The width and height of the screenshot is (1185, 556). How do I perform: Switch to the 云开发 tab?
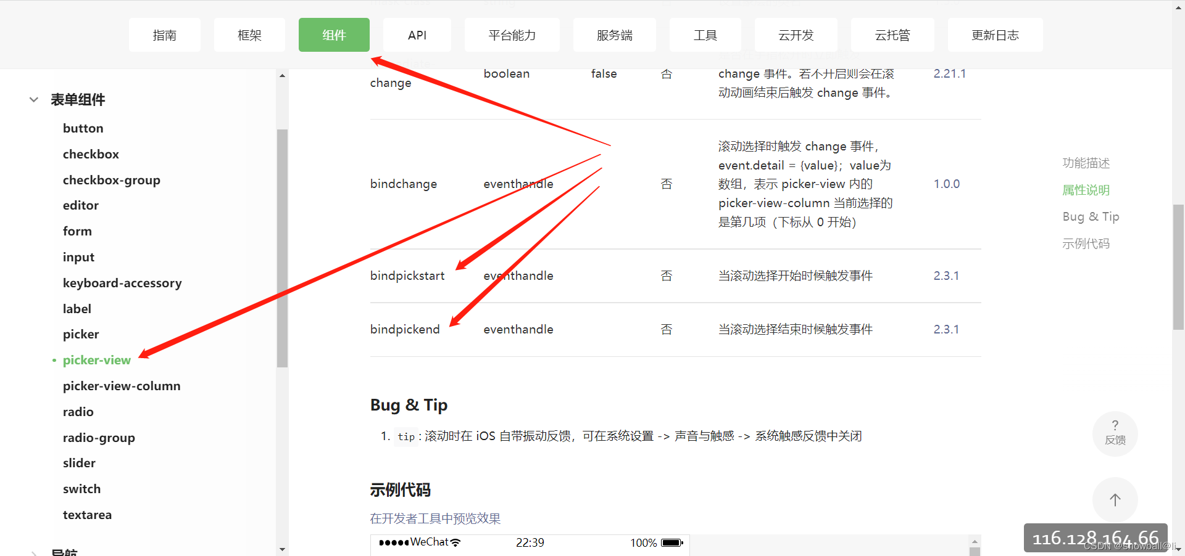click(x=796, y=35)
